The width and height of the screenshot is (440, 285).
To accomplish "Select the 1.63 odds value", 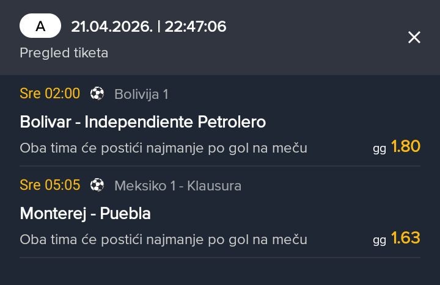I will click(406, 238).
